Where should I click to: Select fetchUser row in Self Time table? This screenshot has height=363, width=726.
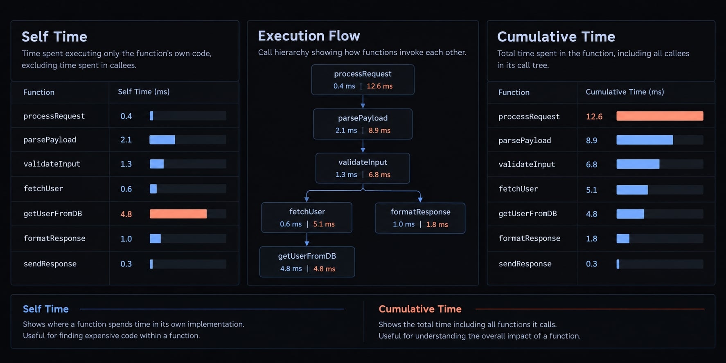(x=125, y=189)
